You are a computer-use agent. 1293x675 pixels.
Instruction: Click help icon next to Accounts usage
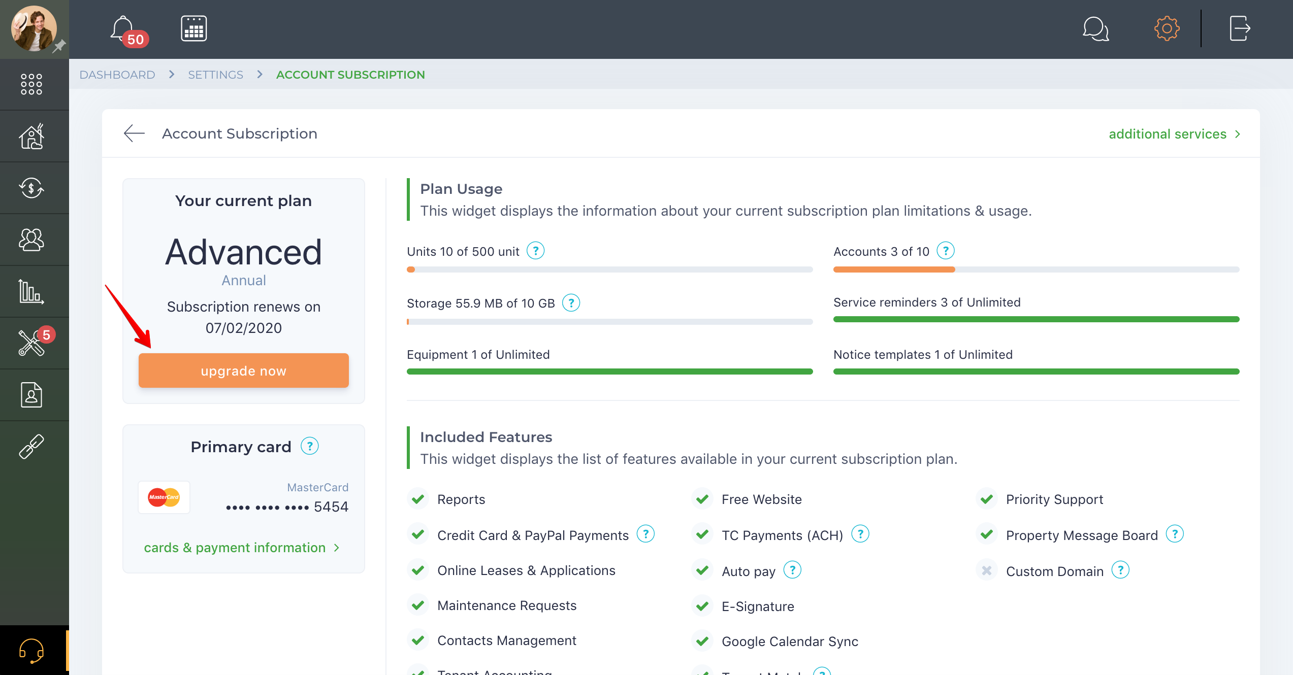[945, 251]
